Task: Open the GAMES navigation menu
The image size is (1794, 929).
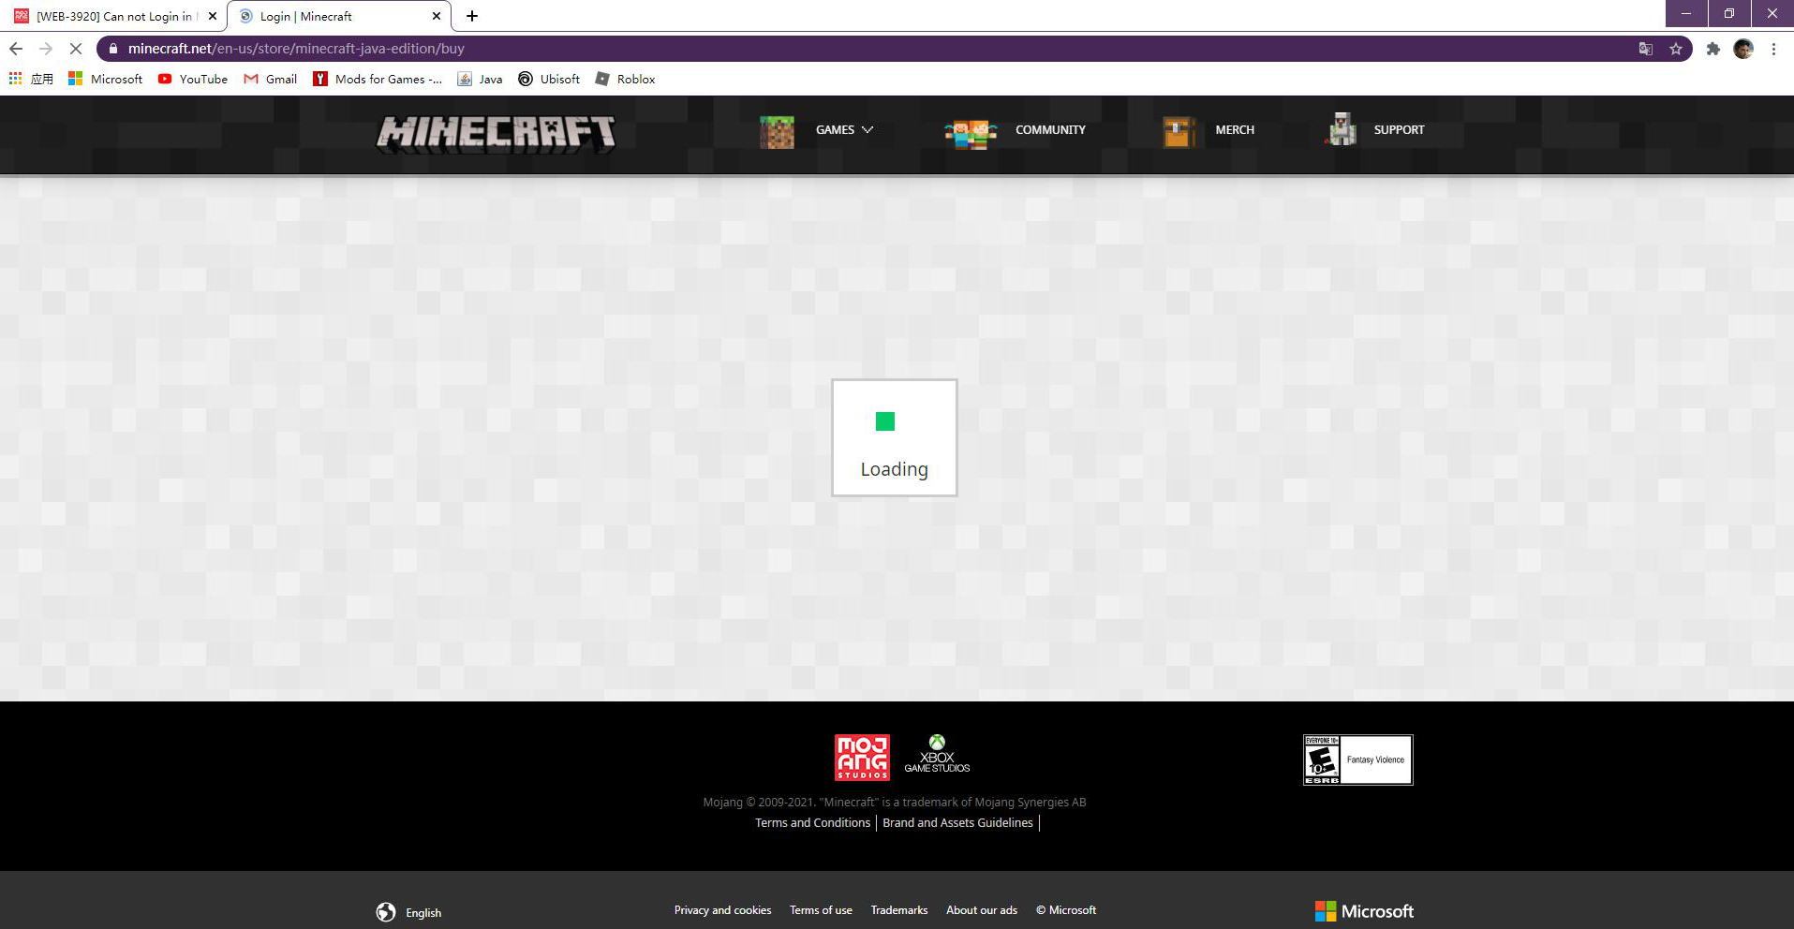Action: 835,130
